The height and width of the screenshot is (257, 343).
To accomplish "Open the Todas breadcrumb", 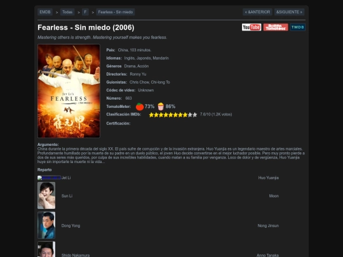I will click(x=67, y=12).
